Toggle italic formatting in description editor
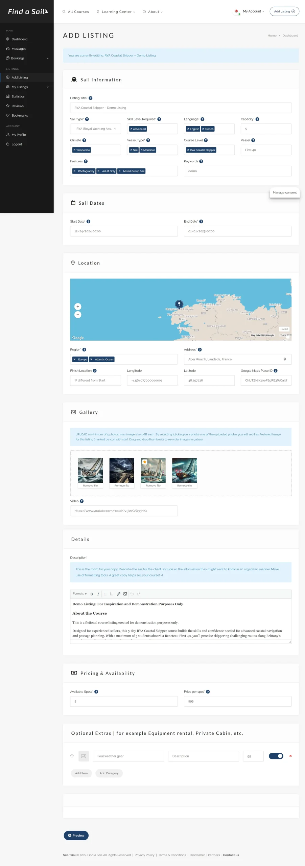 coord(98,594)
